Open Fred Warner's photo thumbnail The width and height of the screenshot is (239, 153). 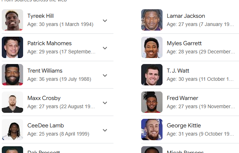click(152, 102)
